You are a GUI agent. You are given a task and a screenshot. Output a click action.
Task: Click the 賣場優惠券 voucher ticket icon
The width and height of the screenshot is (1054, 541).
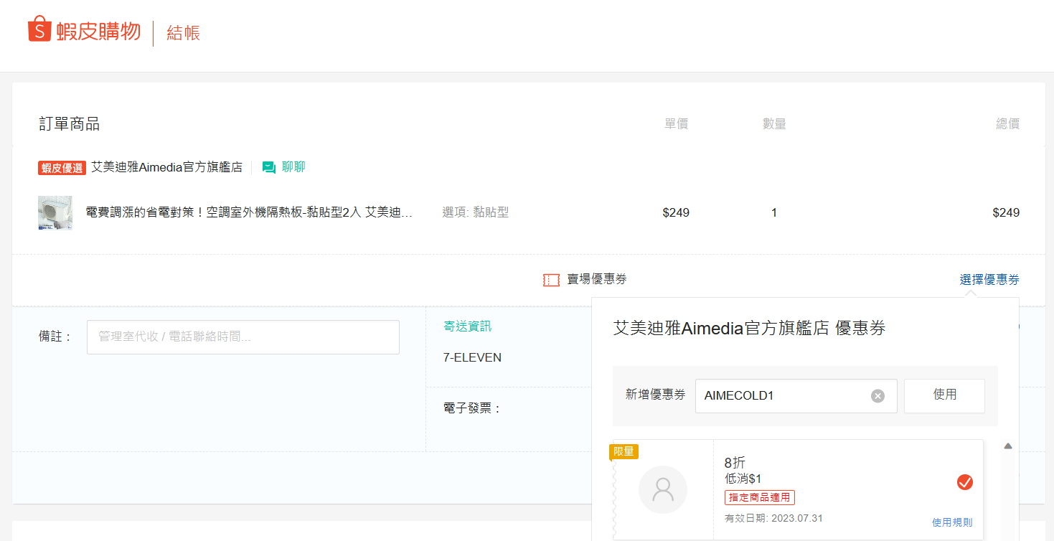[x=551, y=280]
